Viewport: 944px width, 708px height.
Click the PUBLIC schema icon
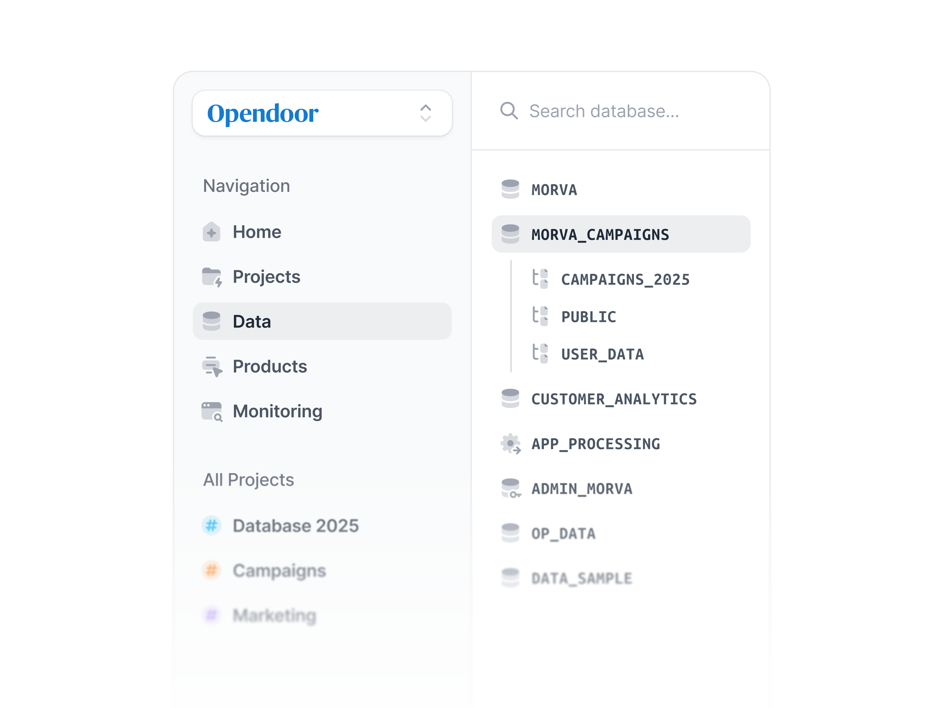point(540,316)
